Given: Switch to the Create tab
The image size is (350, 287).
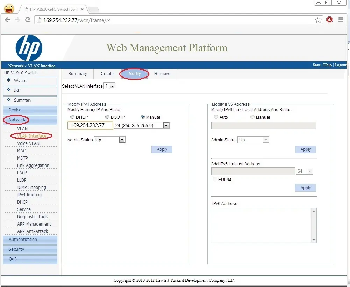Looking at the screenshot, I should 107,74.
